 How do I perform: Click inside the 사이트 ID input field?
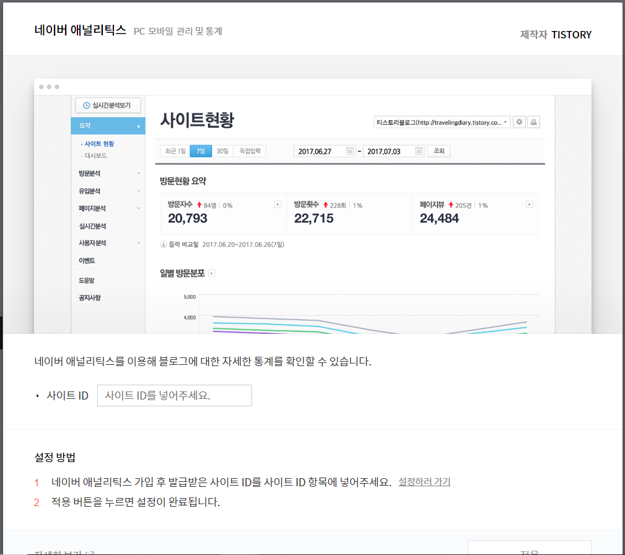pos(175,396)
